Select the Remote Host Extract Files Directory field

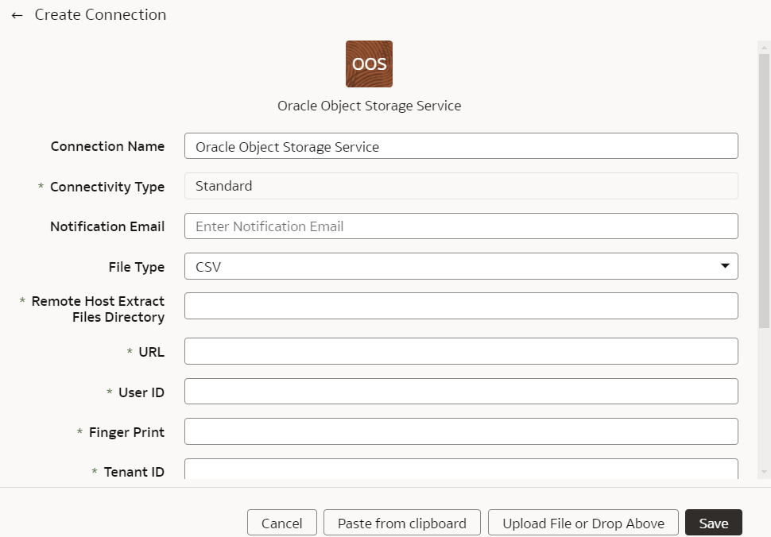coord(461,305)
